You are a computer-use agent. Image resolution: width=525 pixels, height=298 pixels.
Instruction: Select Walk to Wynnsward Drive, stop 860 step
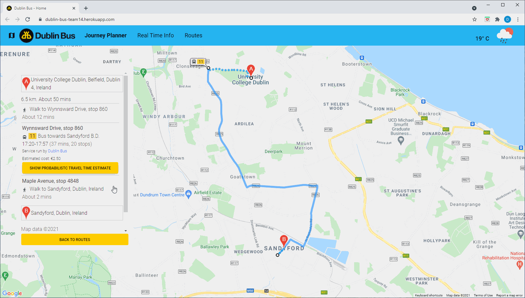point(68,109)
